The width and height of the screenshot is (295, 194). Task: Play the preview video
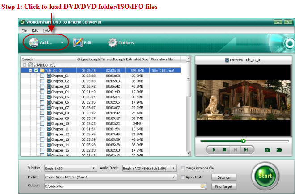point(214,150)
